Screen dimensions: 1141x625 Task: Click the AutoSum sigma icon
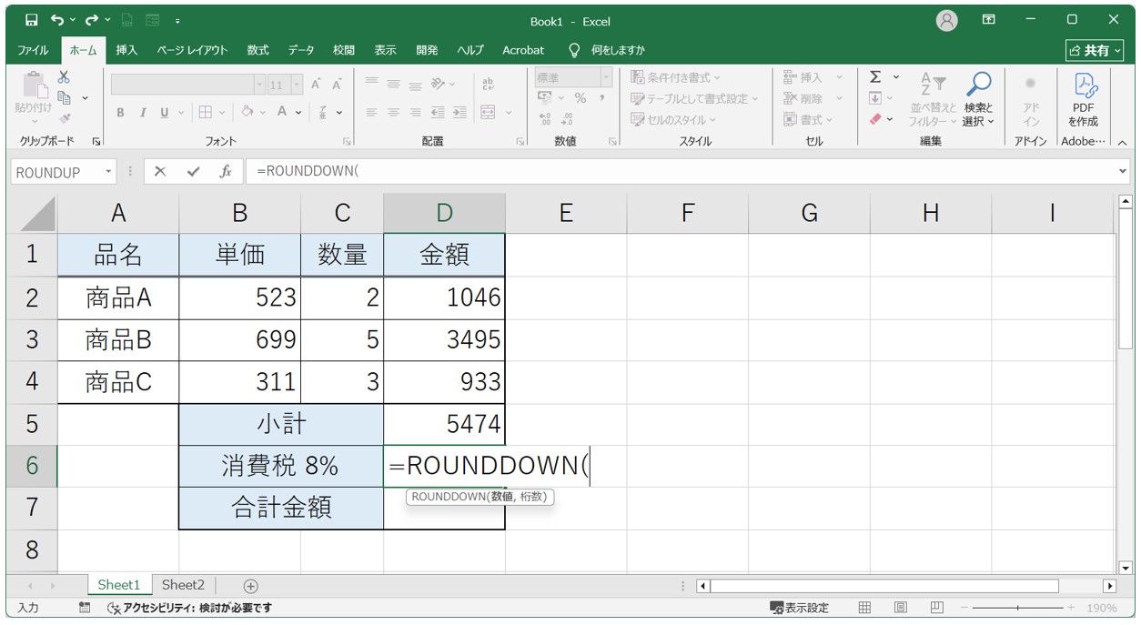click(x=875, y=77)
